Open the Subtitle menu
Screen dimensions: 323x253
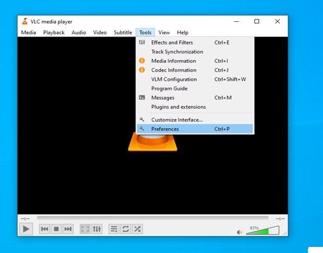(x=123, y=33)
